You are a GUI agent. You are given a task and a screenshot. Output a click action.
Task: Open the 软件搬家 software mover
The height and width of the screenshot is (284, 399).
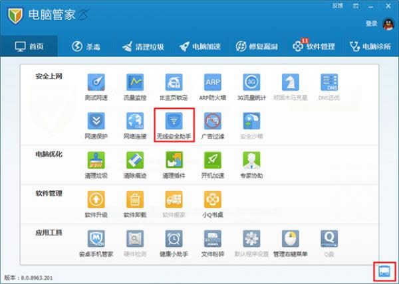(x=174, y=204)
